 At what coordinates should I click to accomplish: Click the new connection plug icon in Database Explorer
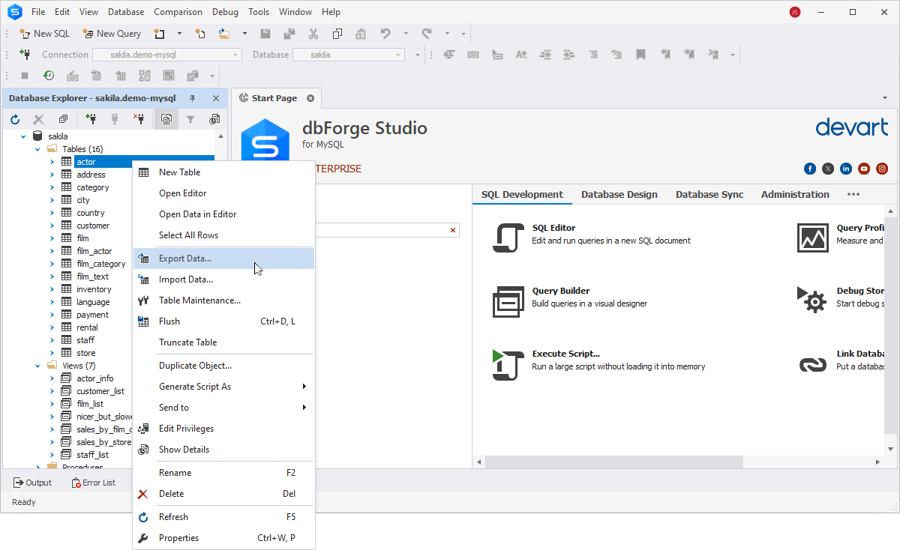91,119
